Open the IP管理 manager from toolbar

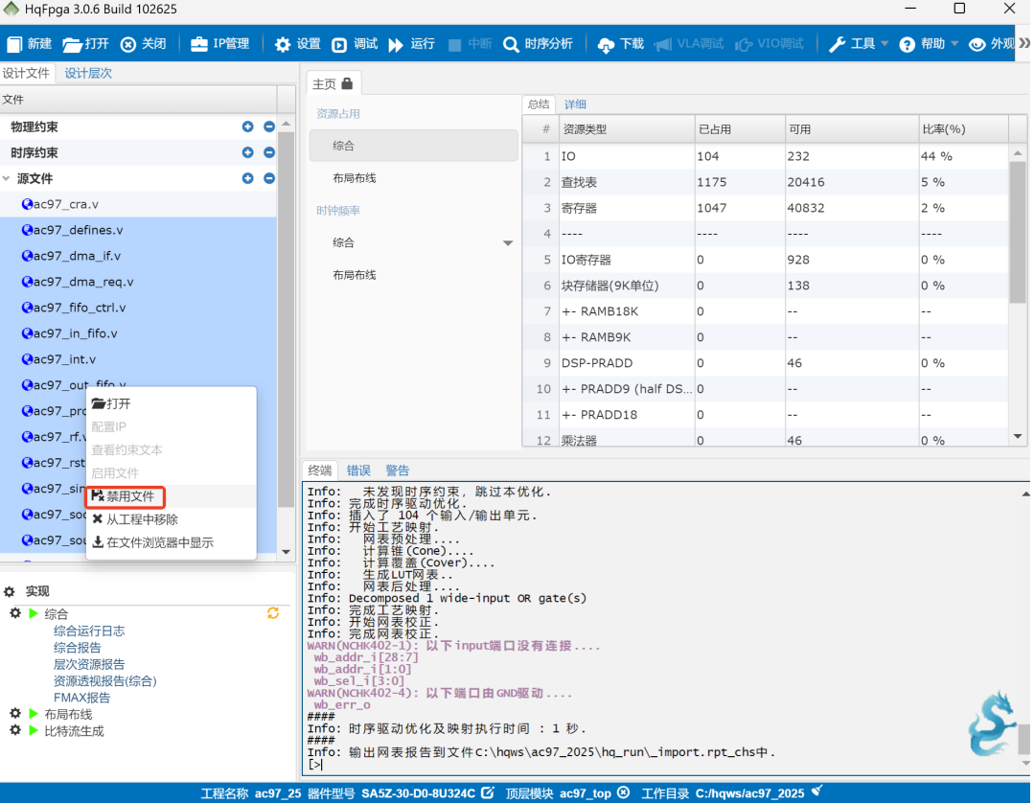(199, 44)
